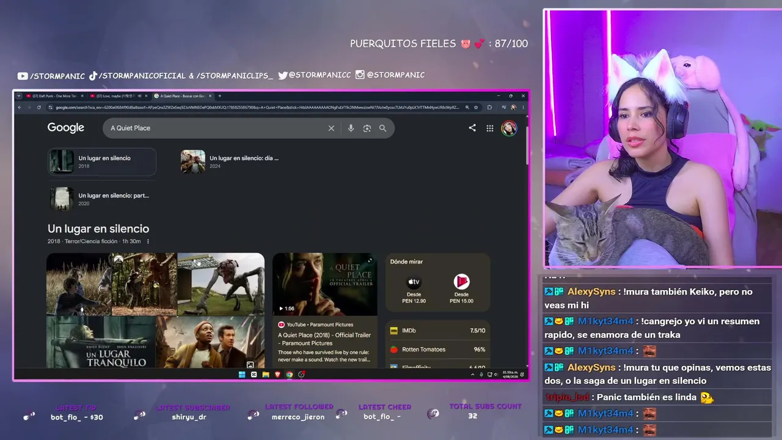782x440 pixels.
Task: Open the three-dot menu beside 1h 30m
Action: [x=148, y=241]
